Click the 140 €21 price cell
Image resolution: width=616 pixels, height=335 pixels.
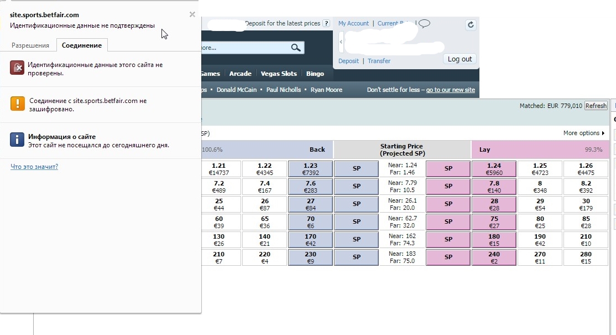pyautogui.click(x=264, y=239)
